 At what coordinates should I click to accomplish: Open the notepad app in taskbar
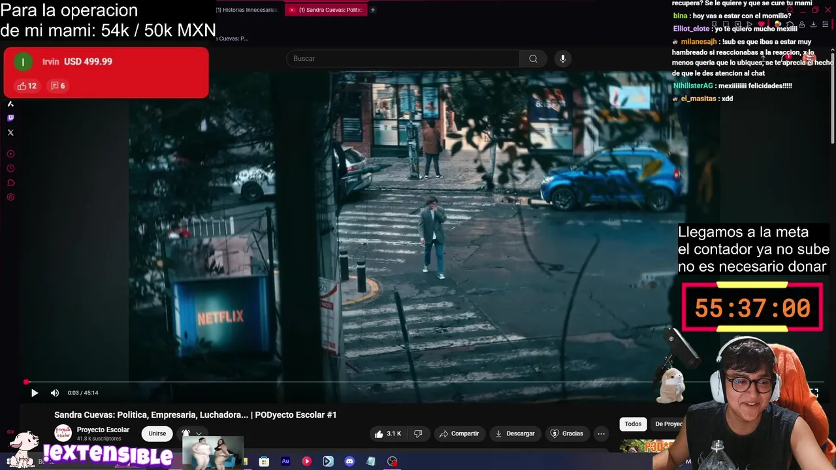coord(371,461)
